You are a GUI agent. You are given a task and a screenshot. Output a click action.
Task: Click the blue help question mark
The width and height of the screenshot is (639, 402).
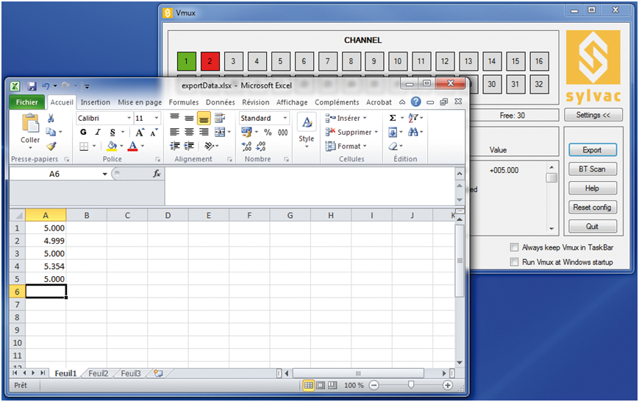(415, 102)
